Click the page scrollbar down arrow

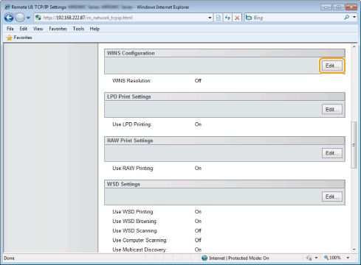tap(354, 250)
